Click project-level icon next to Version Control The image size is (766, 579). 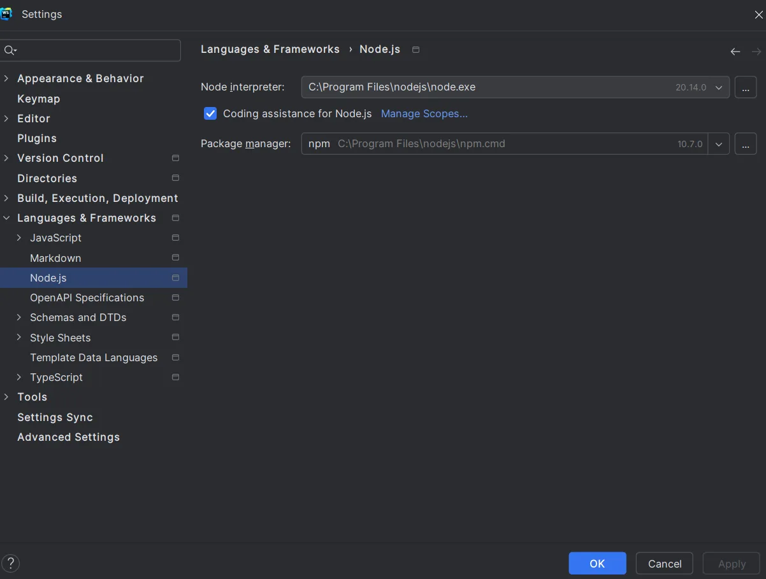(x=176, y=158)
